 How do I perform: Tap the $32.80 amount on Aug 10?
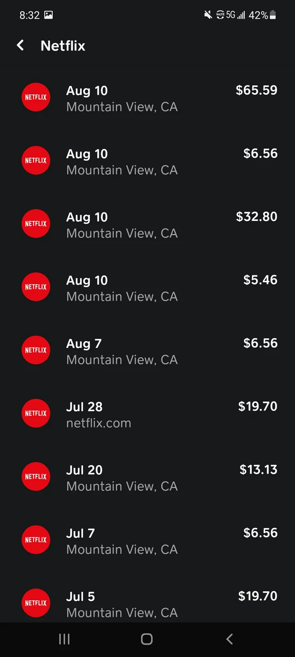(x=256, y=217)
